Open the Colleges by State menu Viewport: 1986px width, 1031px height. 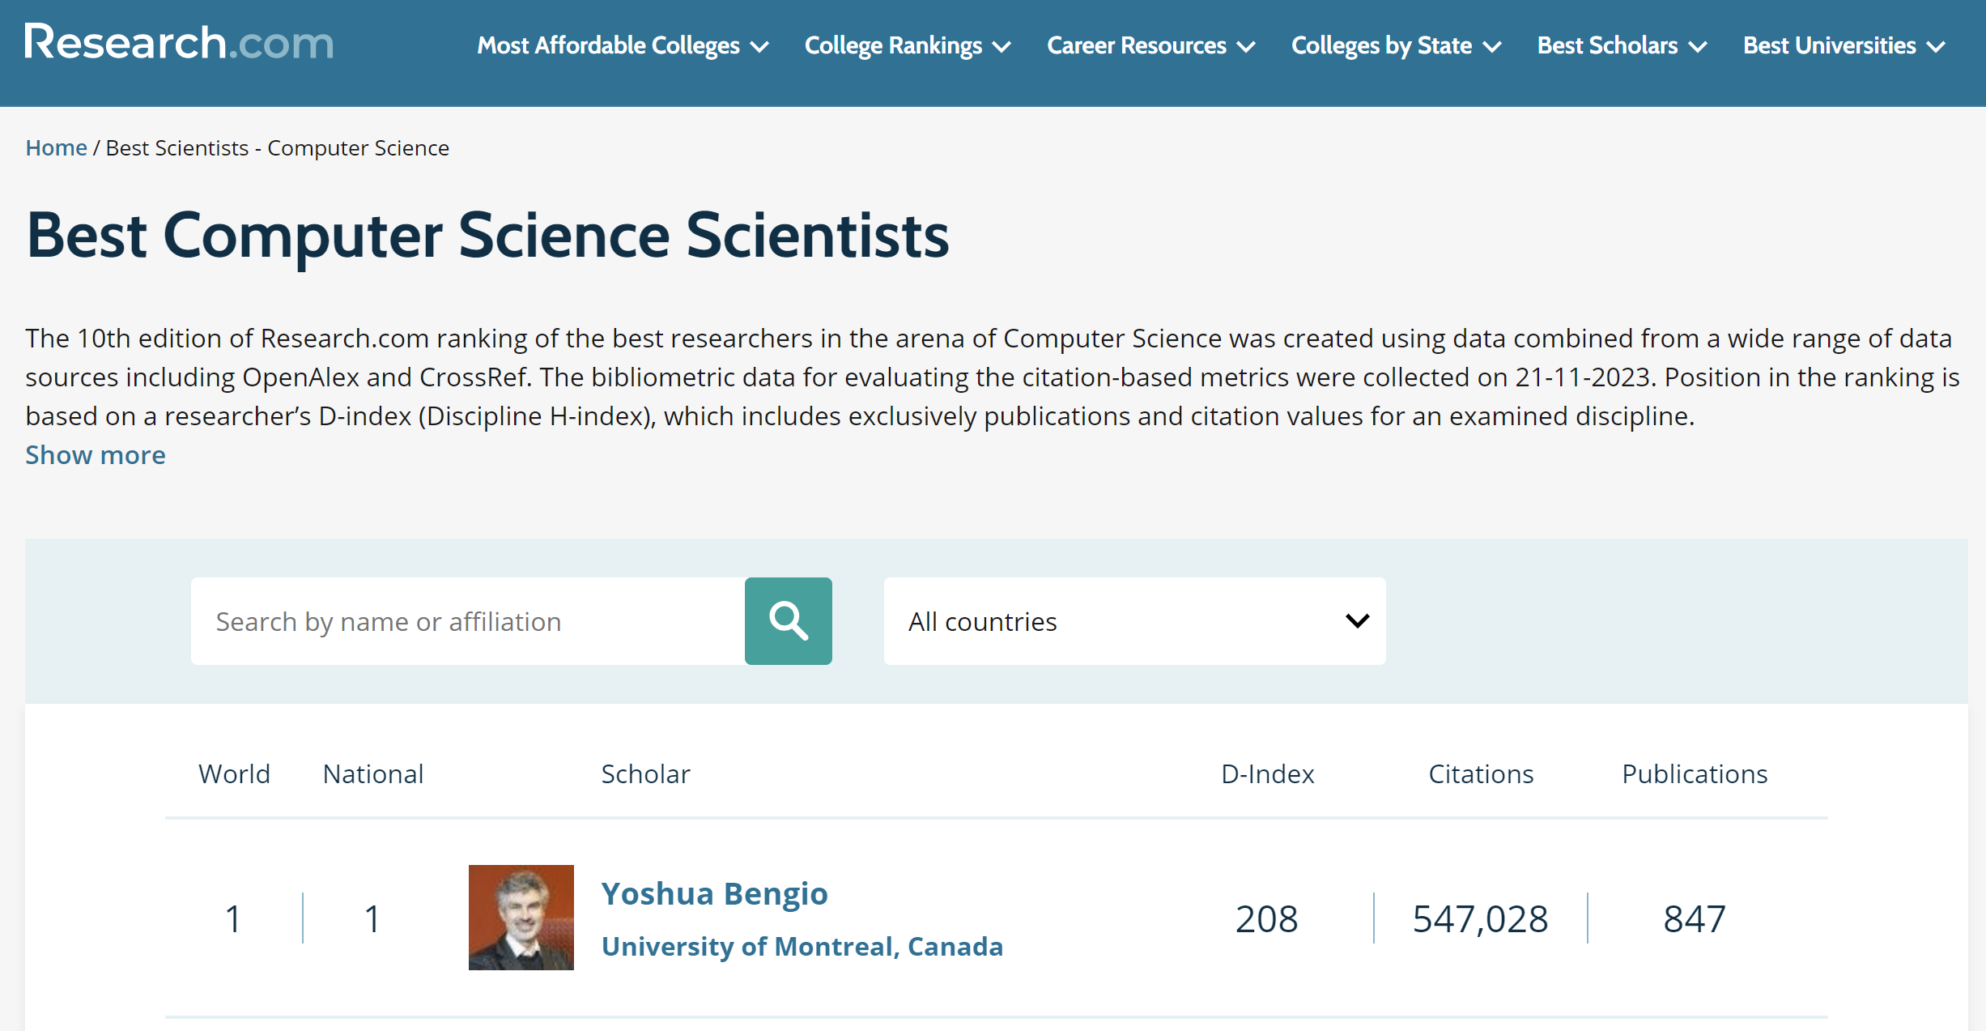(x=1395, y=45)
